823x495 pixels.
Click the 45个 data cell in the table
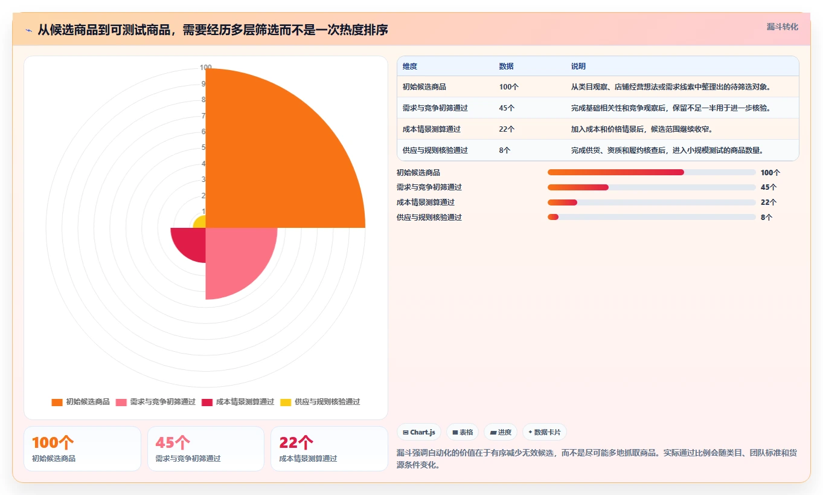pyautogui.click(x=507, y=108)
